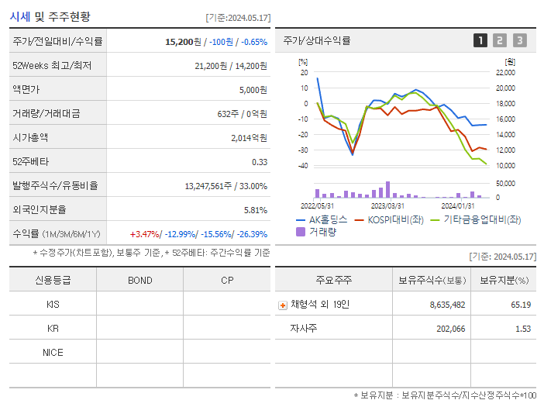The width and height of the screenshot is (544, 407).
Task: Select the 거래량/거래대금 row label
Action: (x=46, y=113)
